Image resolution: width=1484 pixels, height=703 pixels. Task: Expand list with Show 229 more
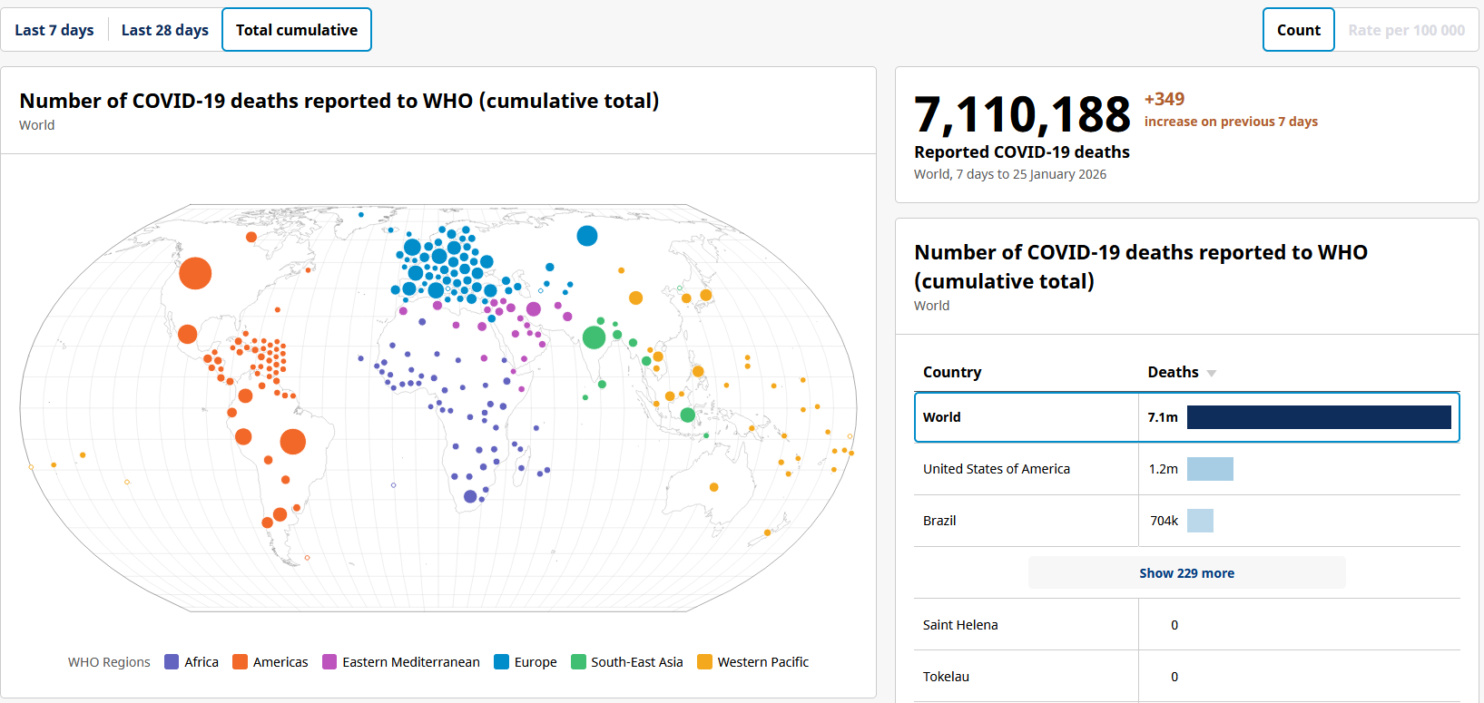(1186, 573)
